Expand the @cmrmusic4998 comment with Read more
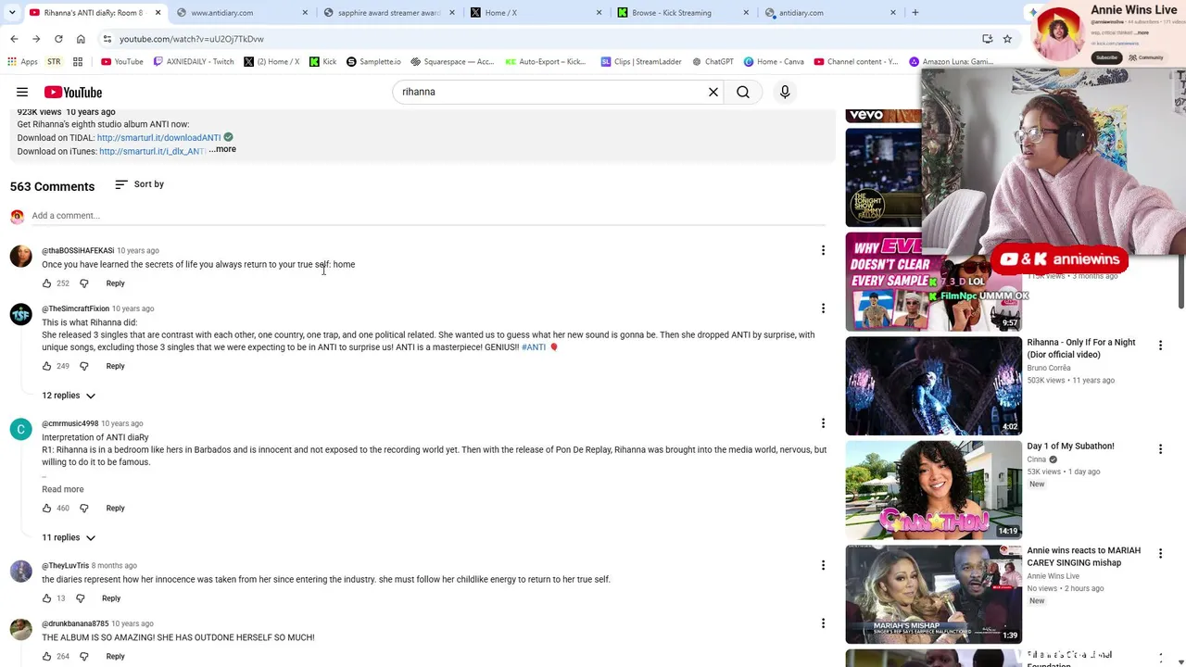The width and height of the screenshot is (1186, 667). pos(63,489)
